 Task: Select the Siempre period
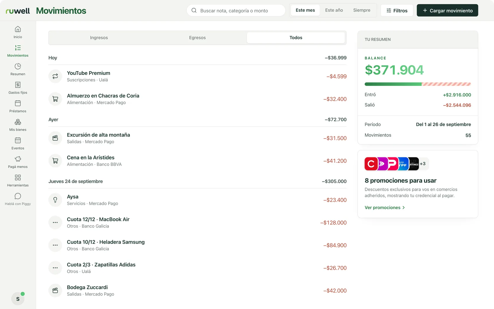tap(362, 10)
